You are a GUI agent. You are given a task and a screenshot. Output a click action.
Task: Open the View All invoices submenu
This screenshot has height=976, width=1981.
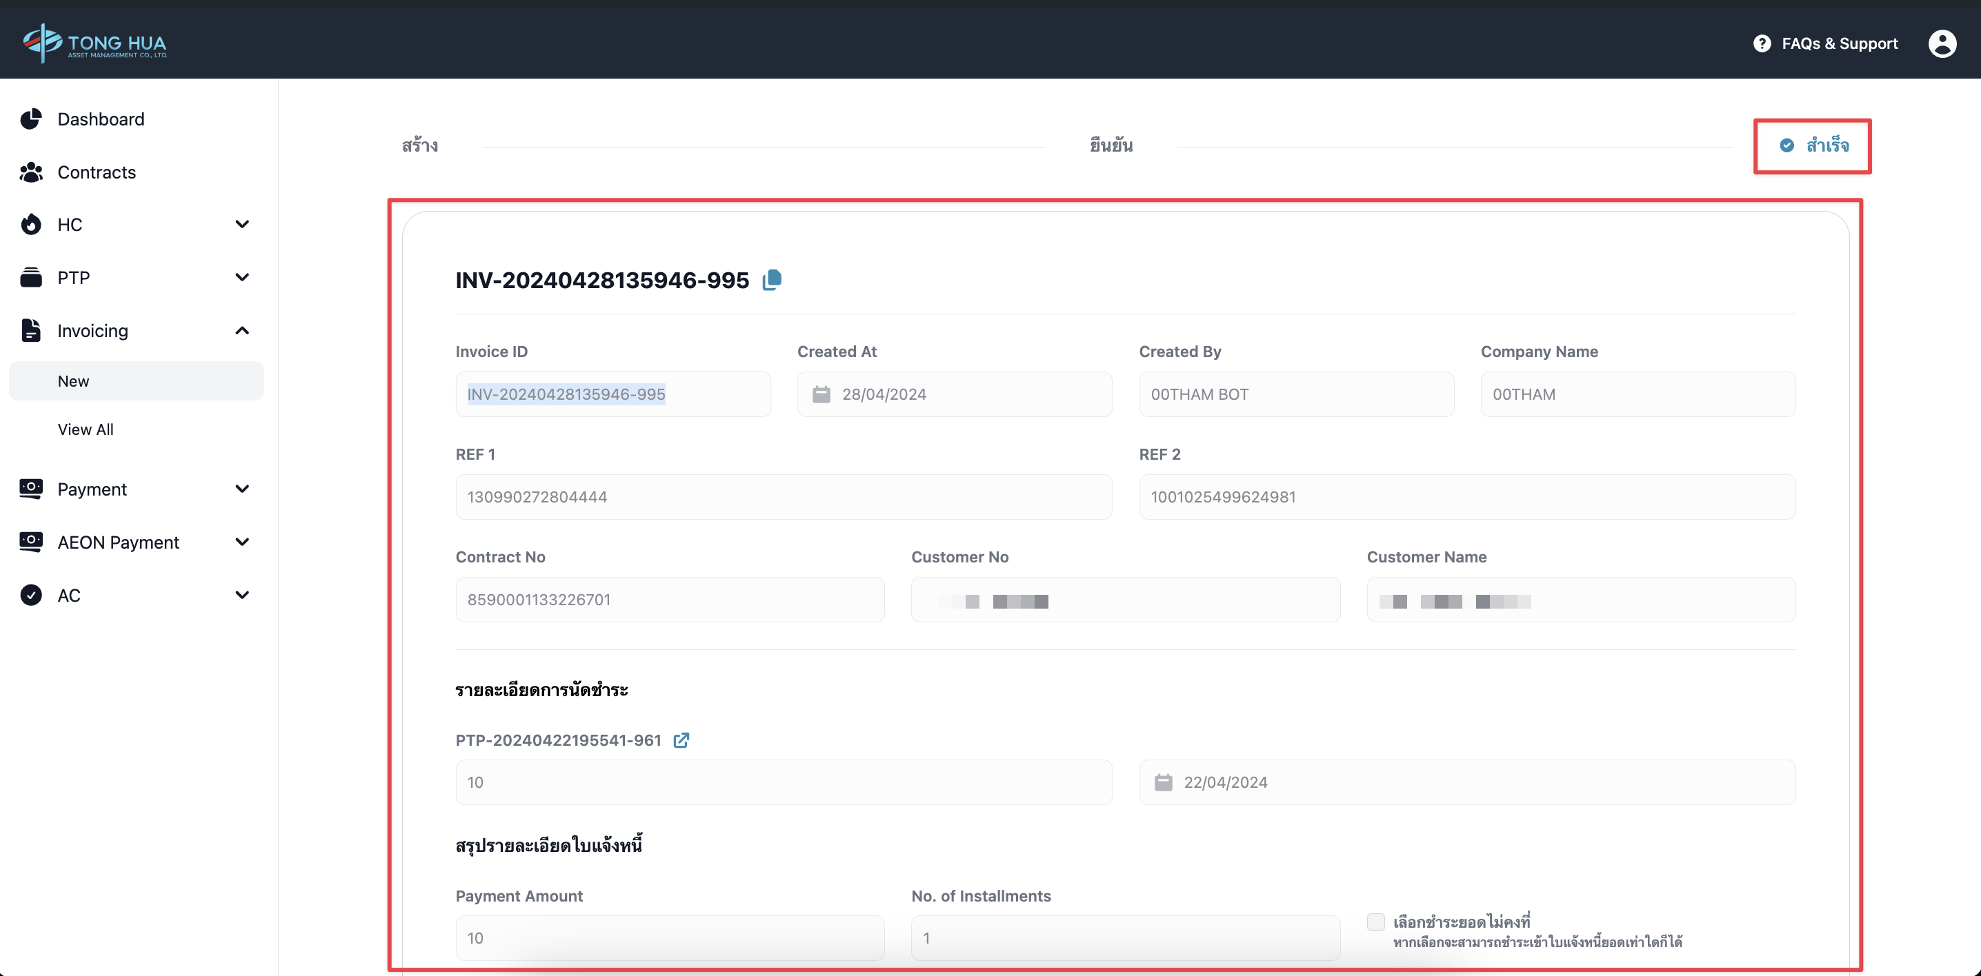pyautogui.click(x=86, y=429)
